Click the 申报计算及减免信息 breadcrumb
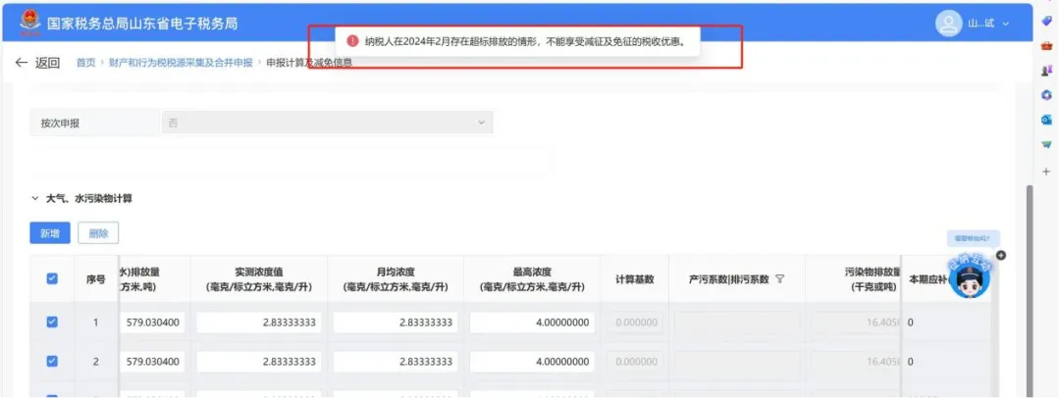Screen dimensions: 1060x399 [x=309, y=63]
